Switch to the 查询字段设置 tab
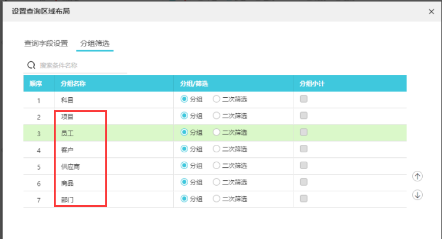The height and width of the screenshot is (239, 442). point(46,43)
